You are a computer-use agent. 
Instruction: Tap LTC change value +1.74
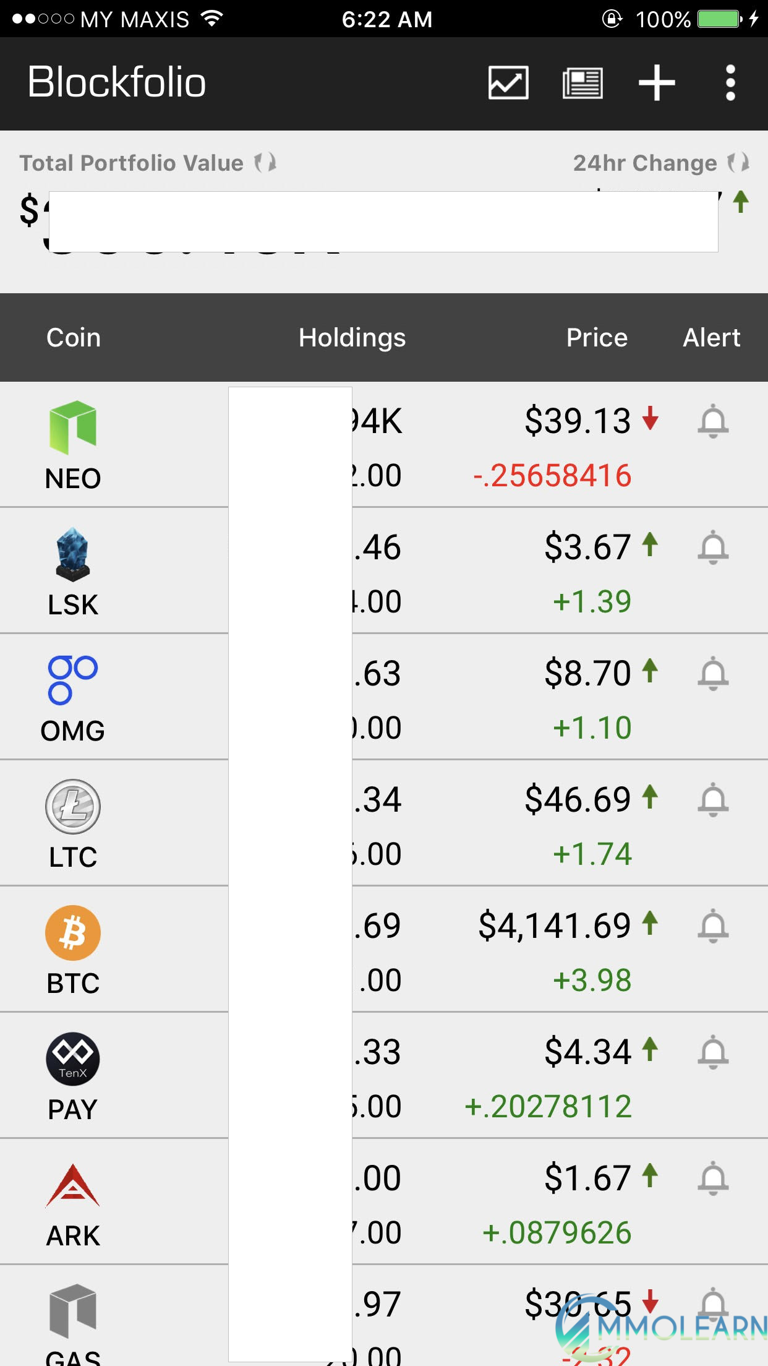(x=592, y=854)
